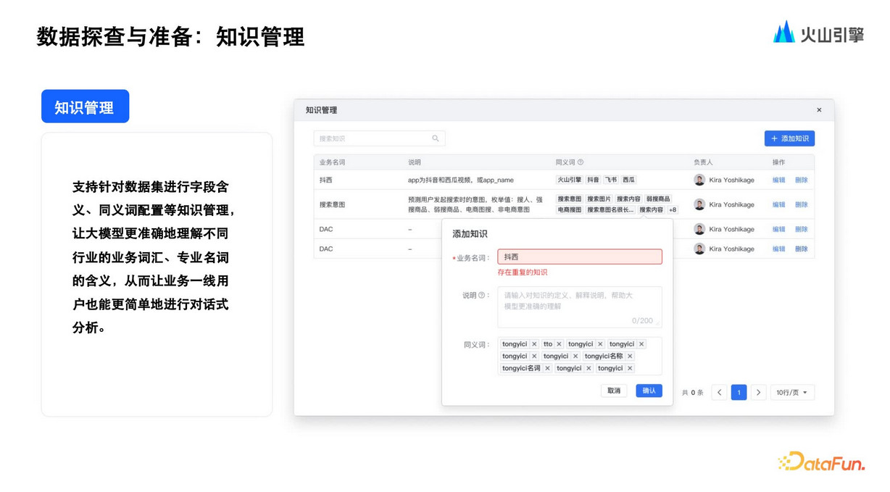Click the 操作 column header
The width and height of the screenshot is (890, 492).
tap(778, 162)
